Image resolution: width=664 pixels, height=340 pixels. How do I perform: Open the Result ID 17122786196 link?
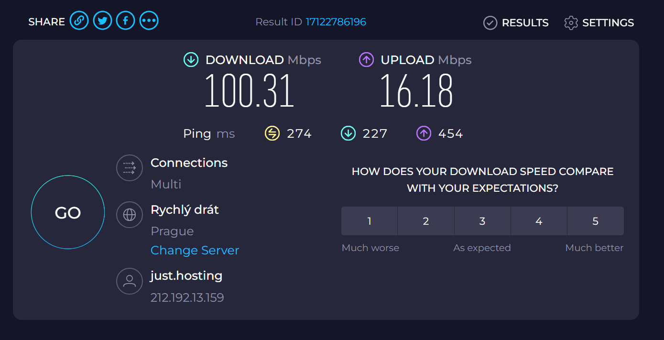(336, 22)
